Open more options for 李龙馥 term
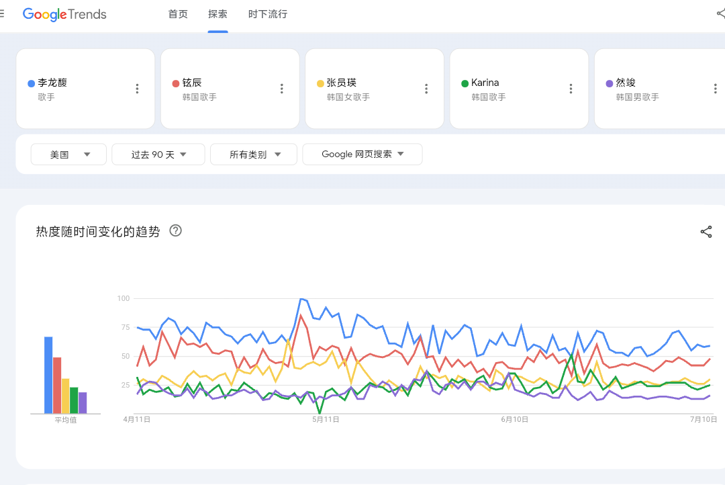Image resolution: width=725 pixels, height=485 pixels. coord(138,89)
